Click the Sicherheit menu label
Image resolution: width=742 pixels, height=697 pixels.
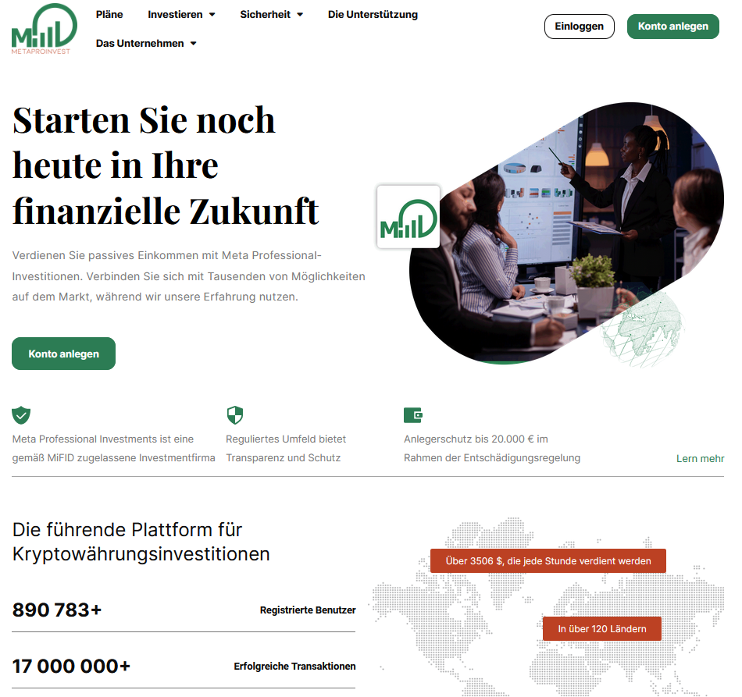265,15
